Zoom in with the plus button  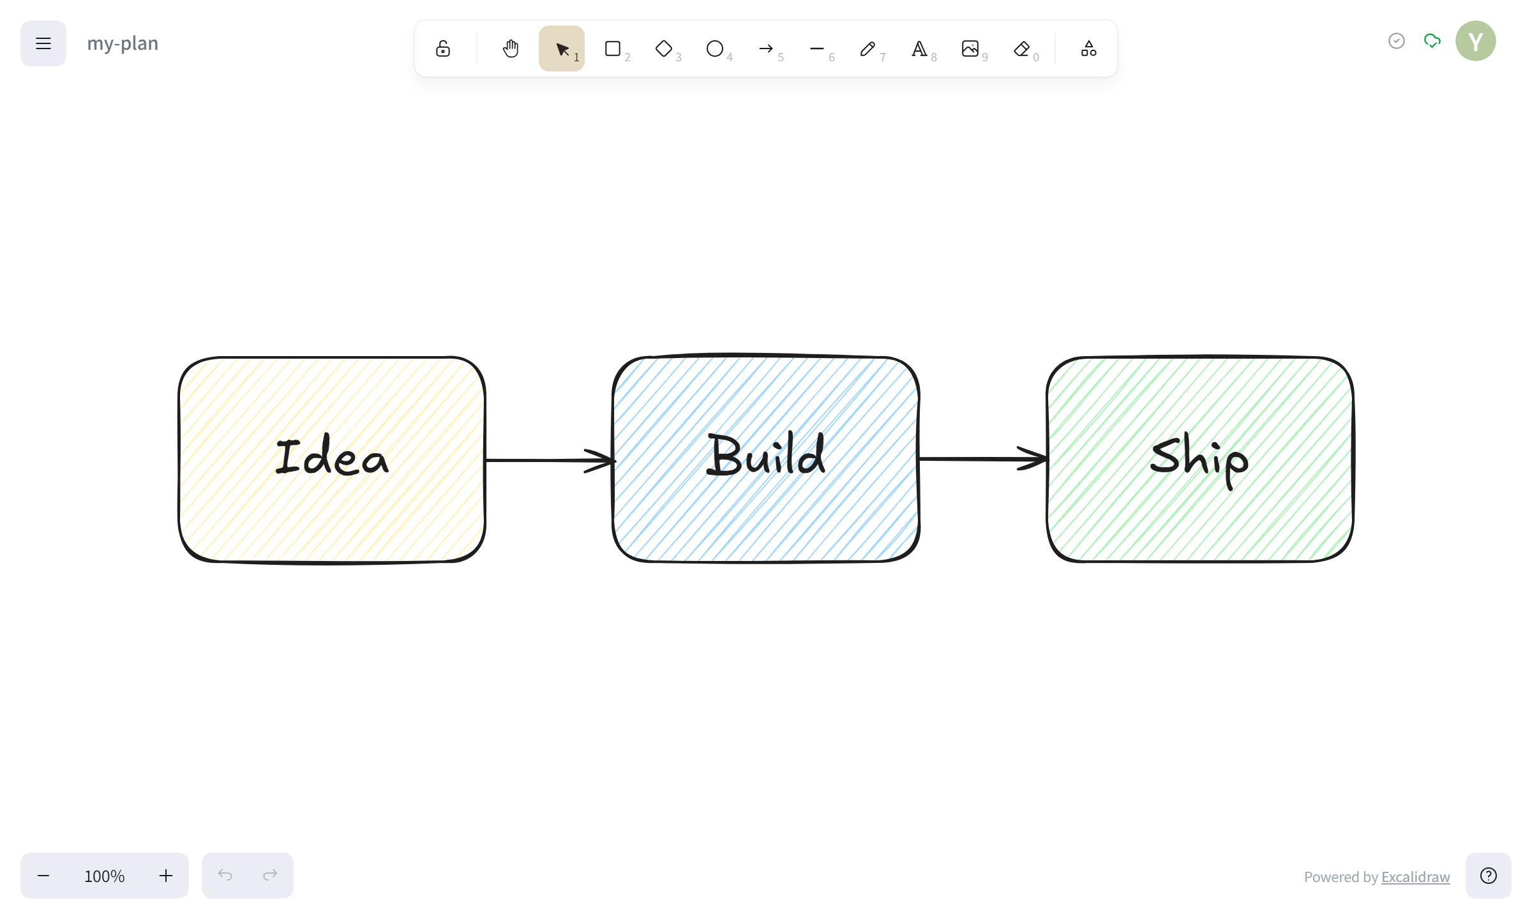click(165, 875)
